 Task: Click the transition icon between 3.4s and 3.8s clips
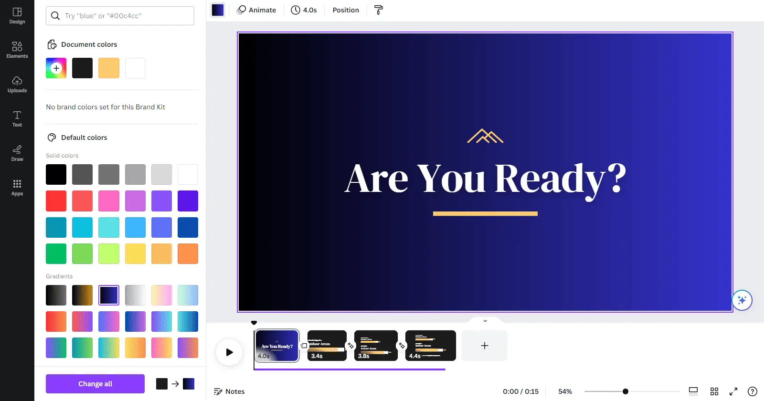click(x=351, y=346)
